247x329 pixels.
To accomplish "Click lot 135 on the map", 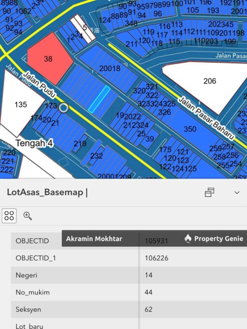I will pos(21,104).
